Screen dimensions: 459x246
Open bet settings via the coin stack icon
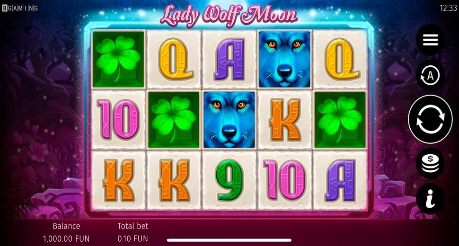tap(430, 163)
